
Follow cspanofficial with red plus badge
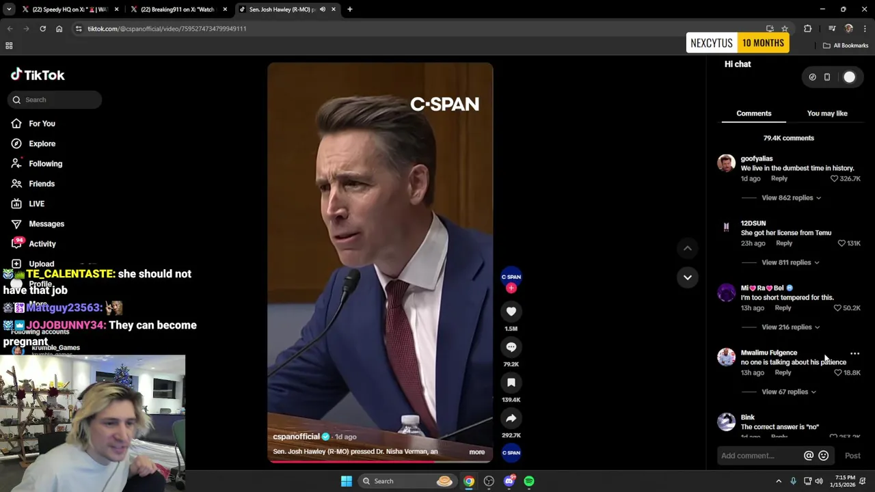pos(511,288)
